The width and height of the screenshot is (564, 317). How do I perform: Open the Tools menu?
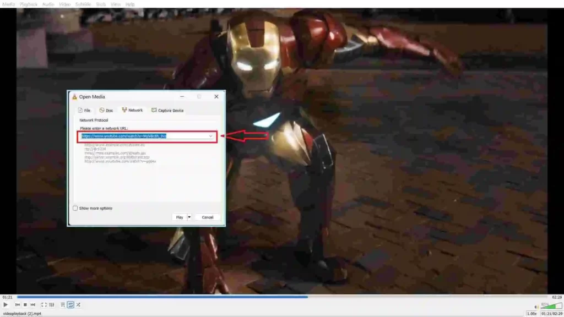101,4
